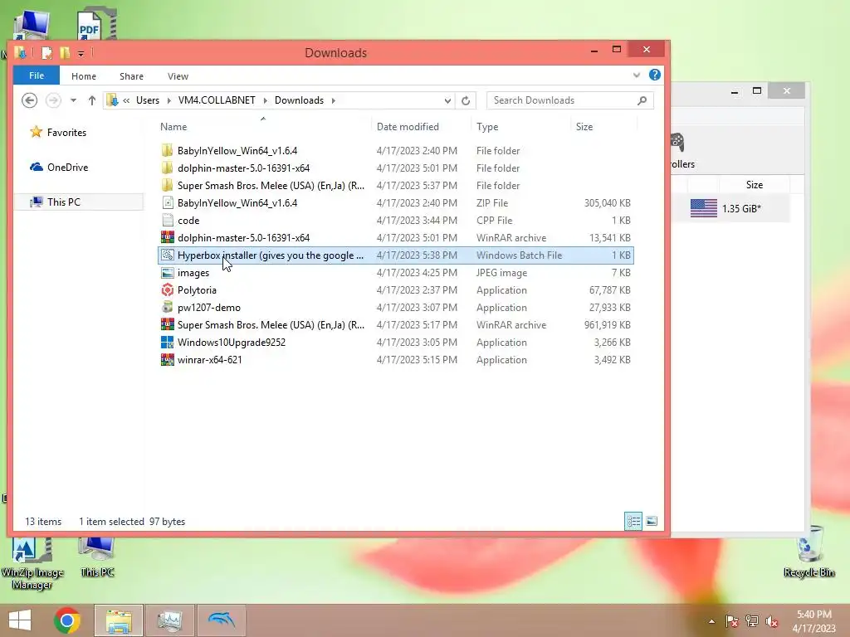Open the taskbar clock and date
Screen dimensions: 850x637
[x=813, y=621]
